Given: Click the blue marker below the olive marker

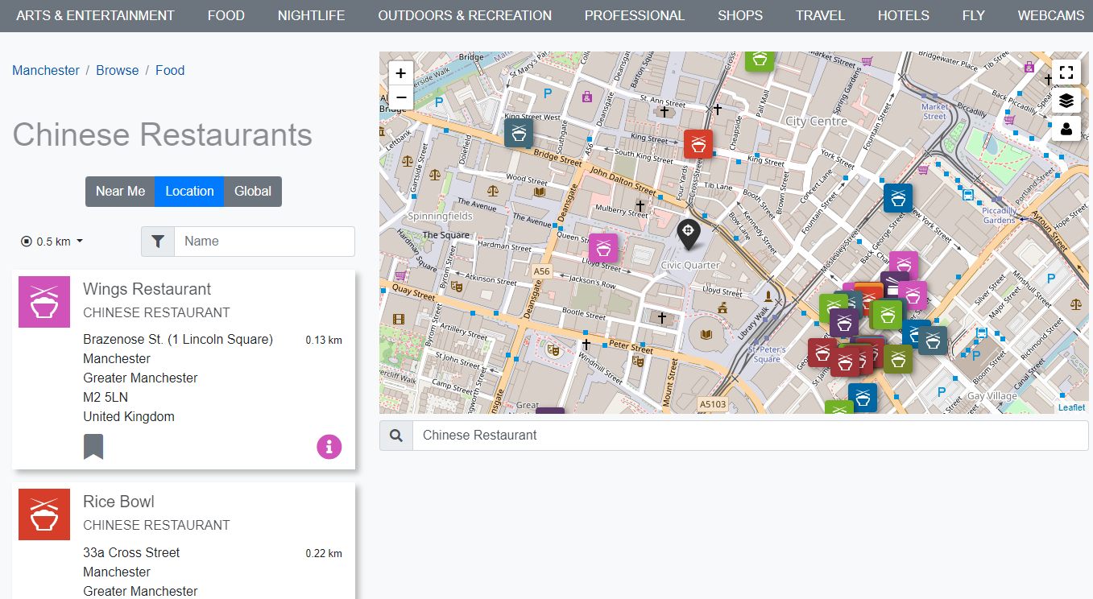Looking at the screenshot, I should (x=863, y=398).
